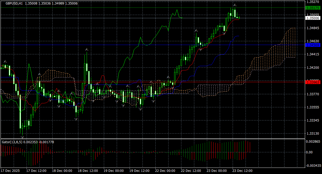Click the 17 Dec 2025 date label
Viewport: 322px width, 174px height.
10,171
